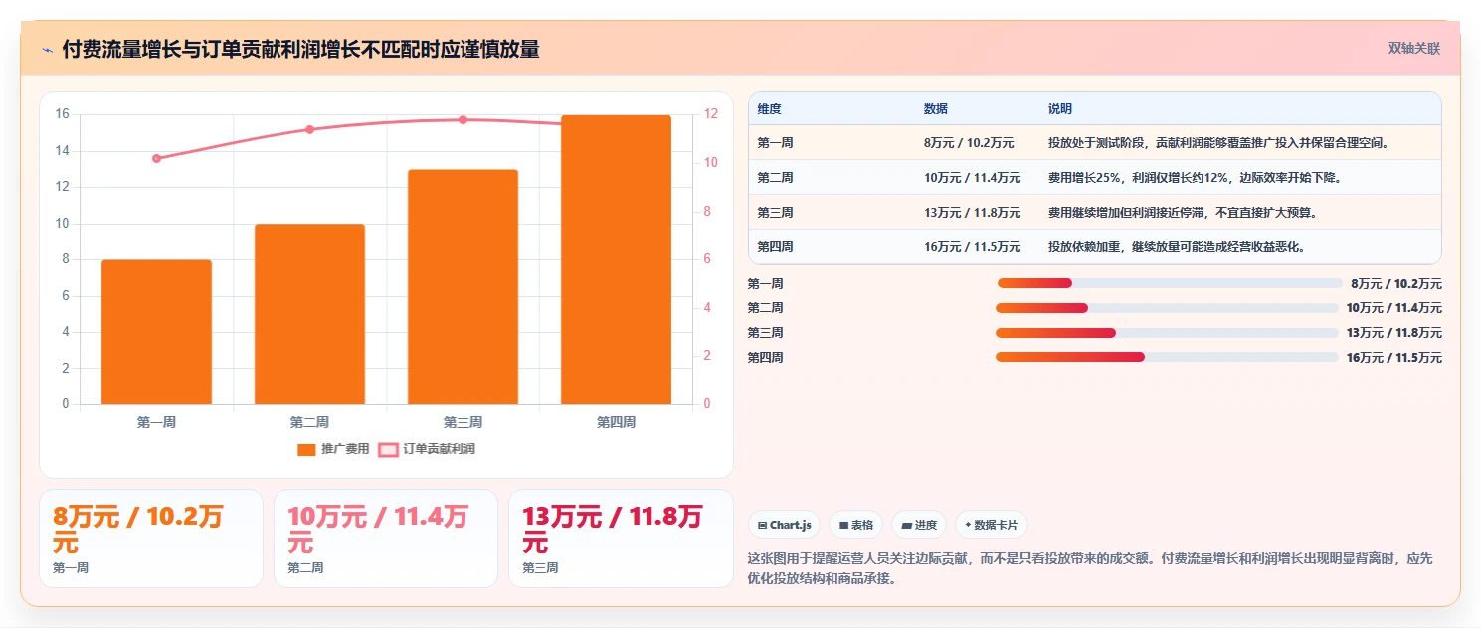Click description 费用增长25% in table

point(1195,178)
